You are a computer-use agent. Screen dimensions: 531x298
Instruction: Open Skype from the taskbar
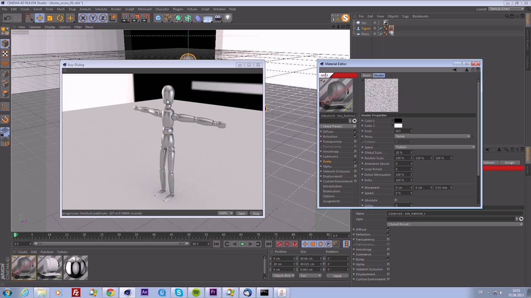point(179,293)
